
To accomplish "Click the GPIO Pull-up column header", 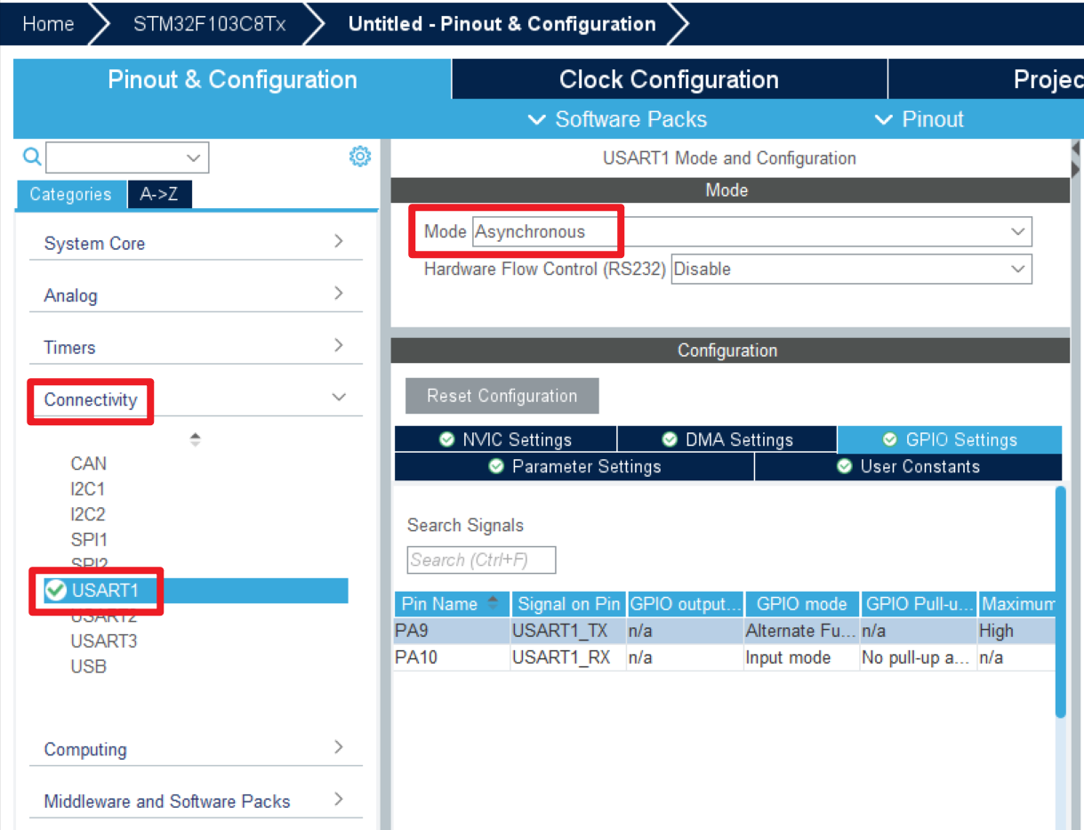I will click(x=919, y=604).
